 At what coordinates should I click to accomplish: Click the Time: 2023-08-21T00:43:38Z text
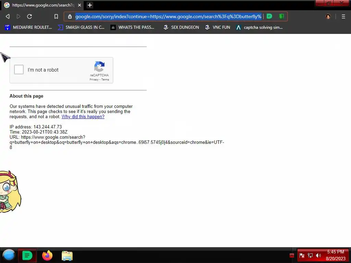[38, 132]
